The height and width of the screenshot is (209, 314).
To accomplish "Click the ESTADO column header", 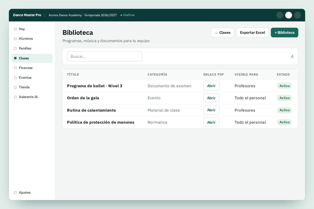I will tap(283, 75).
